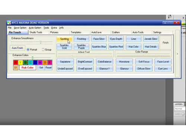This screenshot has height=140, width=186.
Task: Click the Spotting button
Action: click(64, 39)
